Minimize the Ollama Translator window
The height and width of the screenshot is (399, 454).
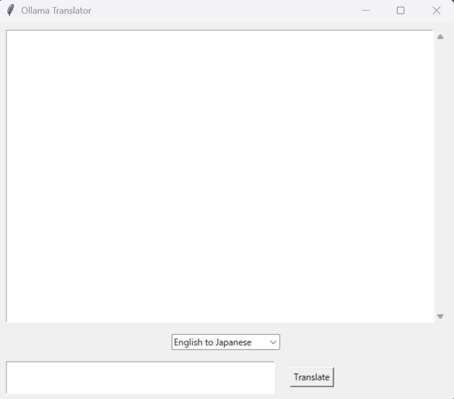coord(366,11)
